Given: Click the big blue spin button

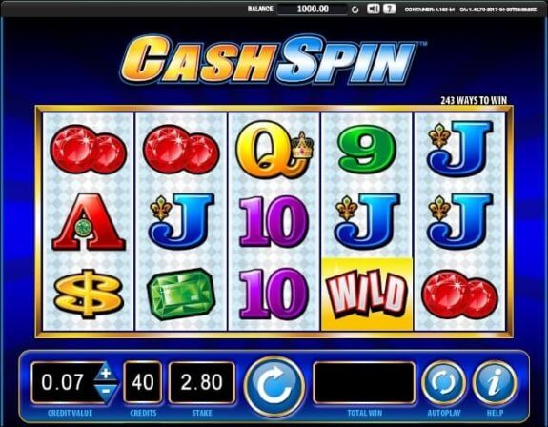Looking at the screenshot, I should 274,387.
